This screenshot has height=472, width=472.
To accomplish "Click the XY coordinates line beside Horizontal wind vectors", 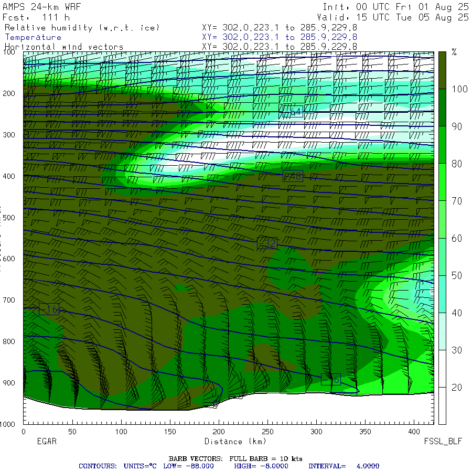I will click(x=280, y=47).
